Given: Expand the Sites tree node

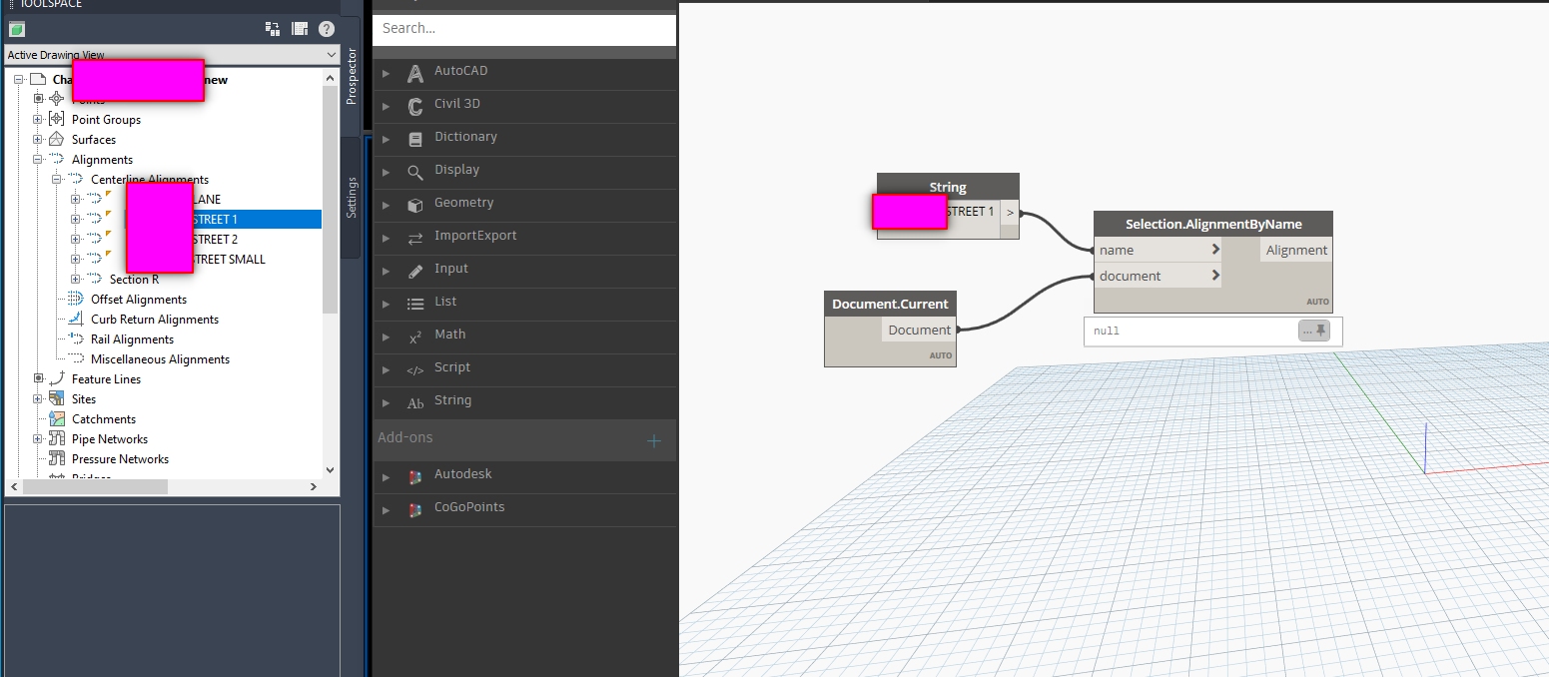Looking at the screenshot, I should [x=38, y=398].
